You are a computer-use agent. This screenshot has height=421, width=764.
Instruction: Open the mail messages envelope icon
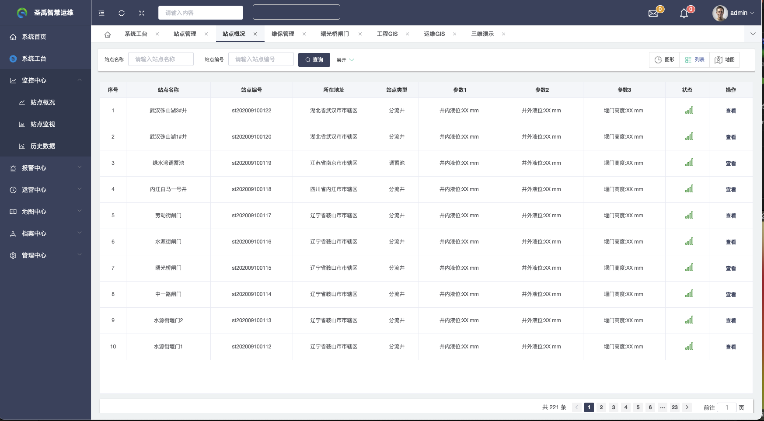click(x=653, y=13)
